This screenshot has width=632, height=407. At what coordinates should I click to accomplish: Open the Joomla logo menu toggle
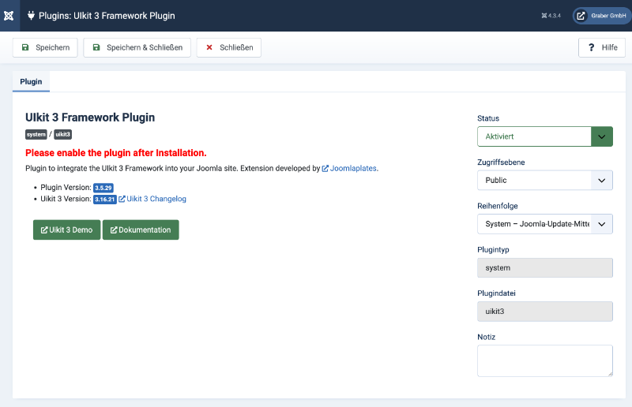tap(9, 16)
